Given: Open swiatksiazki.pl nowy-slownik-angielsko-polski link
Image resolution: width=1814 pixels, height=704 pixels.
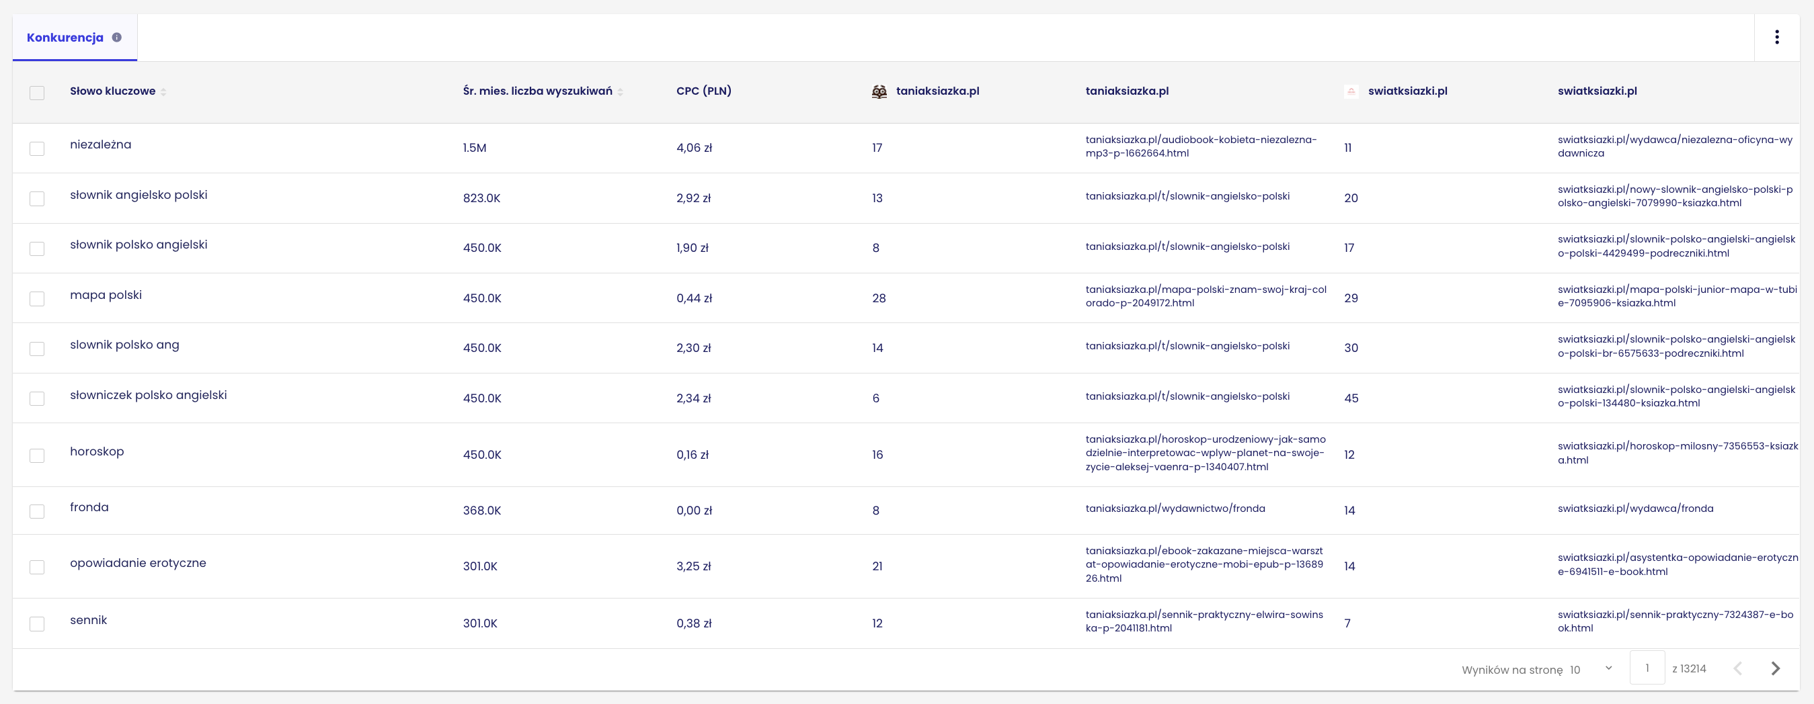Looking at the screenshot, I should coord(1675,196).
